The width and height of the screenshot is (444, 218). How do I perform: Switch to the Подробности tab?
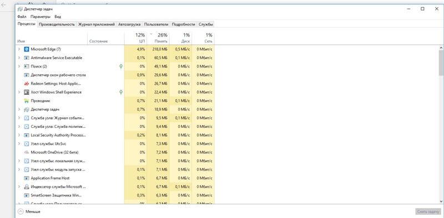click(x=184, y=24)
